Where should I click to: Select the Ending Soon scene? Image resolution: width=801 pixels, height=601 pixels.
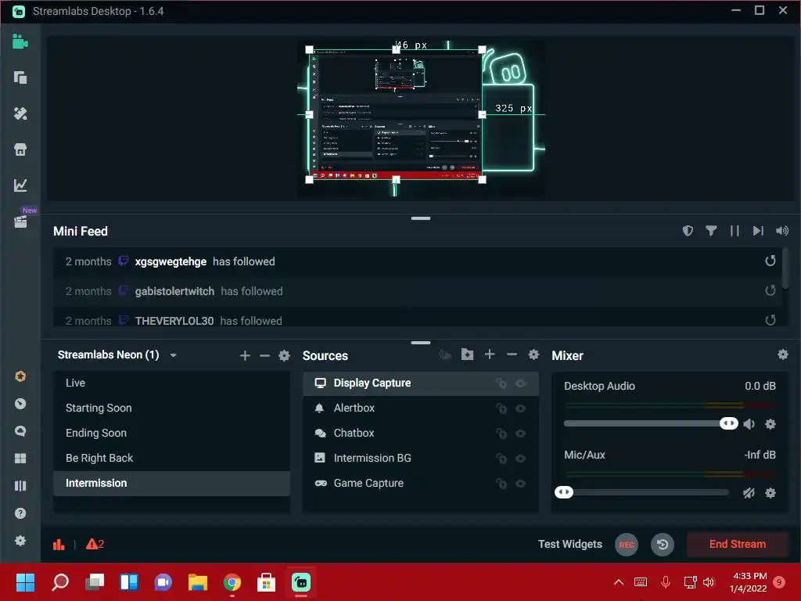[x=171, y=433]
